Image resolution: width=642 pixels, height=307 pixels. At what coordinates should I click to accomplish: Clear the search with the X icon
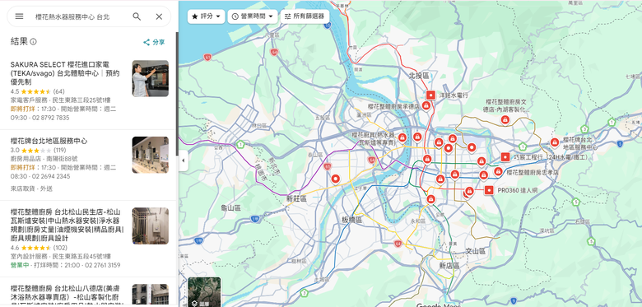click(159, 16)
